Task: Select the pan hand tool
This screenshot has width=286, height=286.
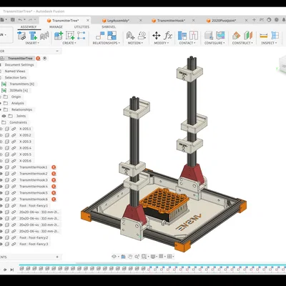Action: (x=130, y=257)
